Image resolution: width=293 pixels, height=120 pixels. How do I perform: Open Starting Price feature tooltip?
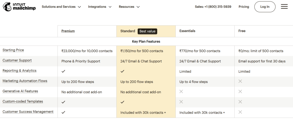(13, 50)
